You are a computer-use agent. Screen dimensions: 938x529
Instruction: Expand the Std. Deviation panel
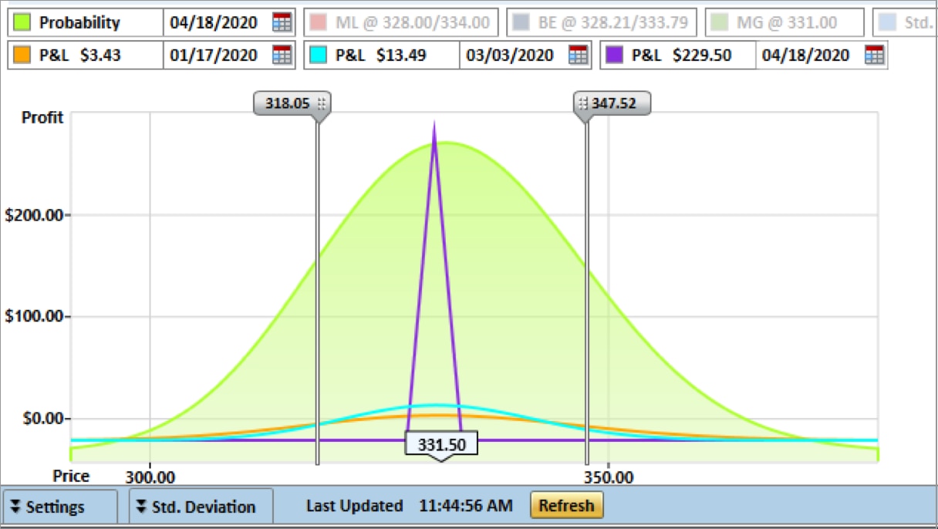click(x=201, y=507)
